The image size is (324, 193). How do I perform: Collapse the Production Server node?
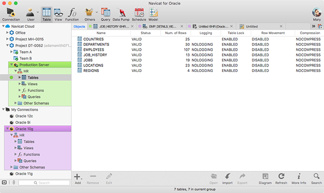12,65
